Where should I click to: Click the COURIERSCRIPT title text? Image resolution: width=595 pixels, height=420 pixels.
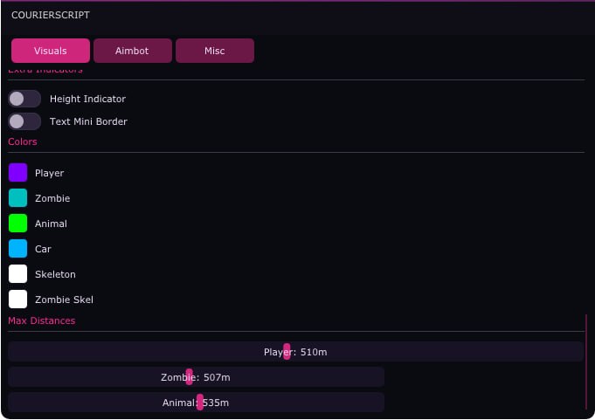[x=51, y=15]
